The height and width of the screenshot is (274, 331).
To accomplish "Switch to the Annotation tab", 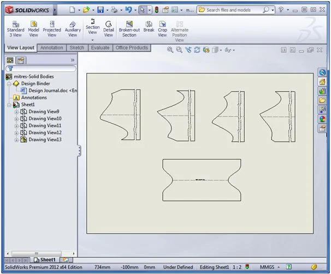I will coord(52,48).
